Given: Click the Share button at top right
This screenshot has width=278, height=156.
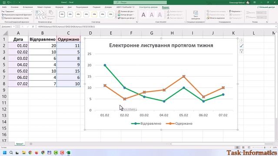Looking at the screenshot, I should (266, 7).
